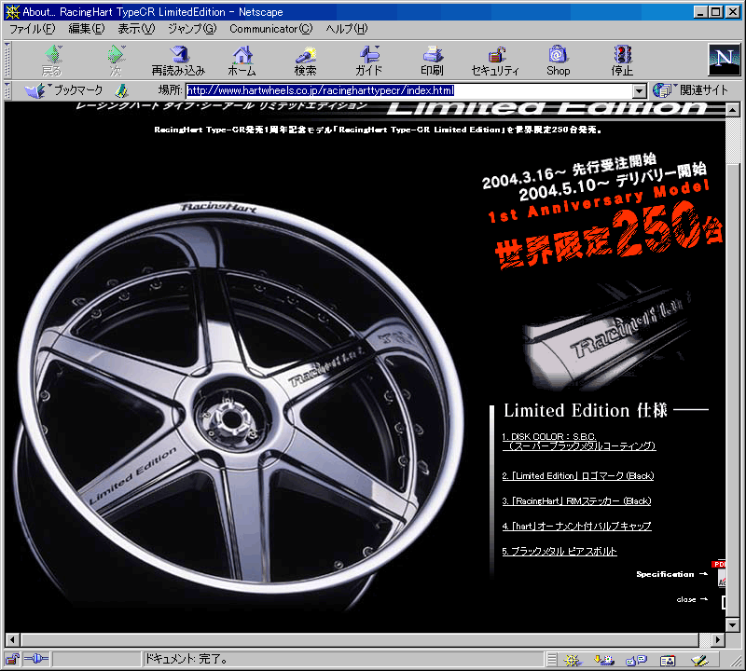Click the component bar grip handle
This screenshot has height=671, width=746.
pyautogui.click(x=551, y=660)
